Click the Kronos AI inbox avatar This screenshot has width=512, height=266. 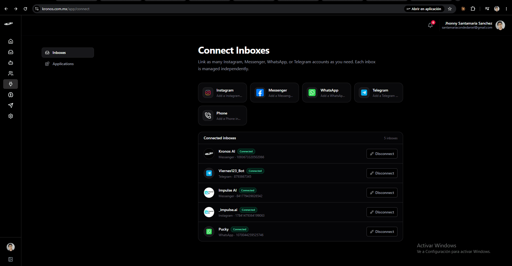pos(209,154)
